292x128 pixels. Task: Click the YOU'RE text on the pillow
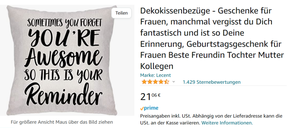point(64,39)
